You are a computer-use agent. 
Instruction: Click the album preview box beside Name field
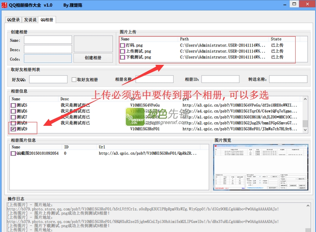pos(93,44)
